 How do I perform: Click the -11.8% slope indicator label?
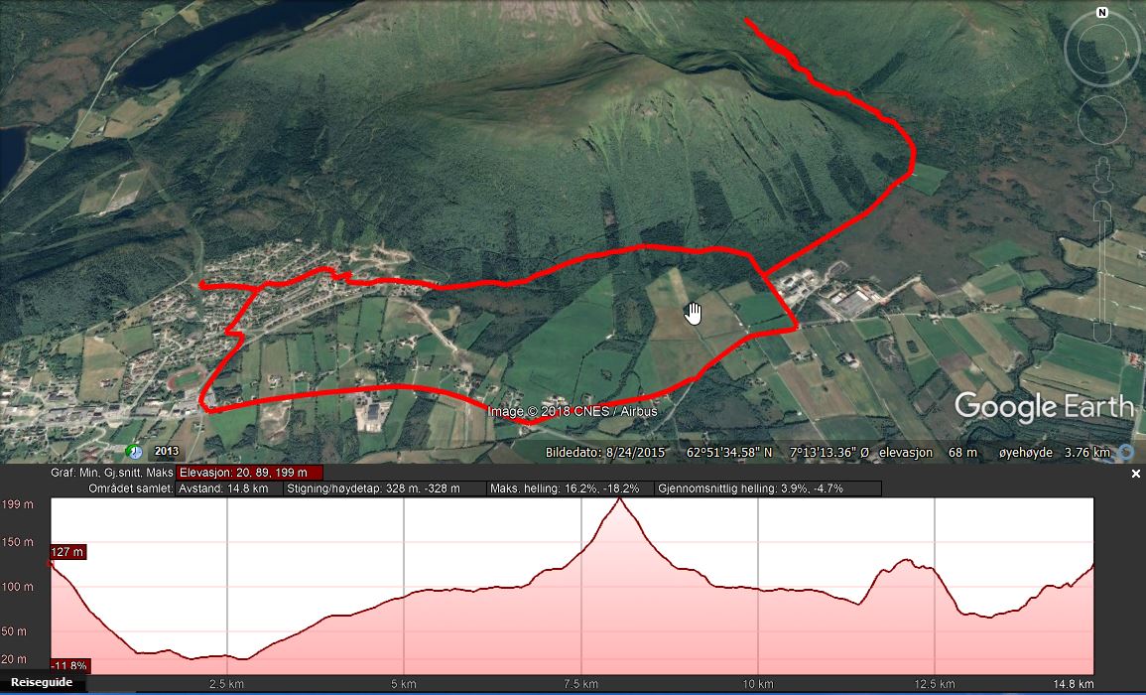tap(70, 666)
